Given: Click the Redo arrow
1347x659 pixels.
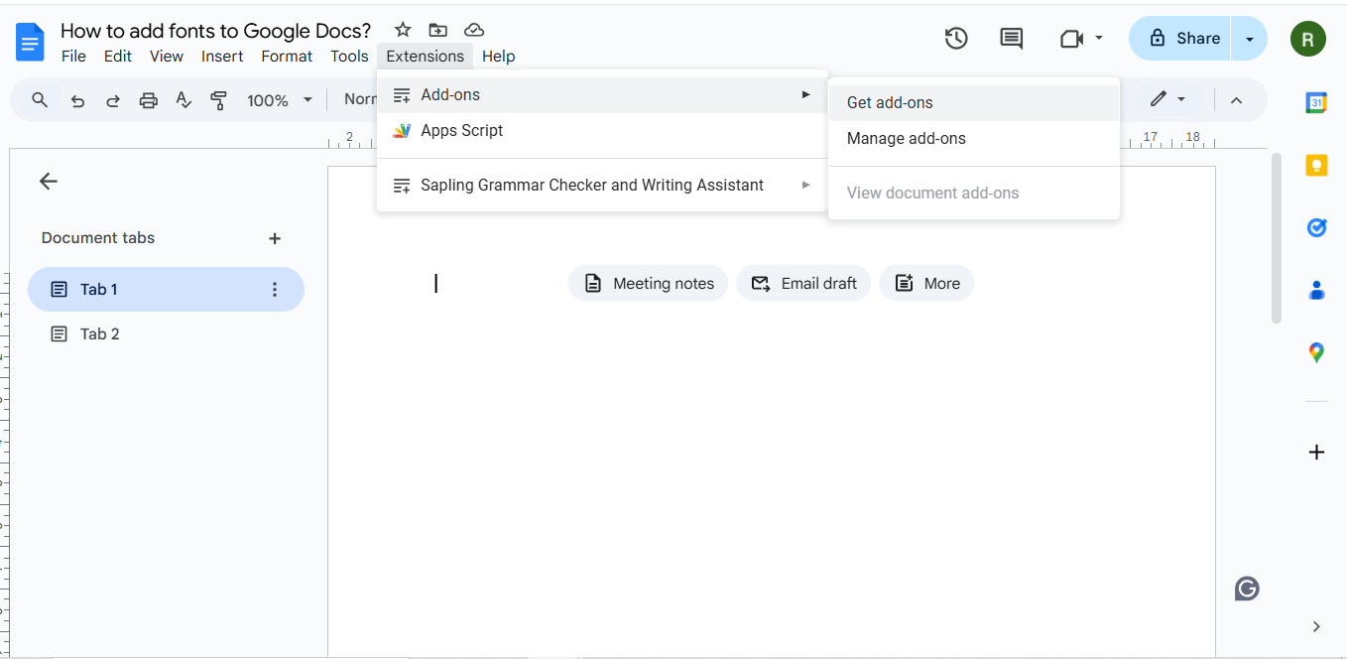Looking at the screenshot, I should pos(113,100).
